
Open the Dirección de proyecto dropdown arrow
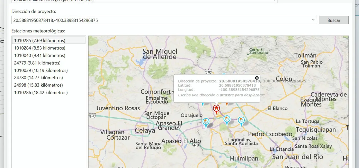(313, 20)
